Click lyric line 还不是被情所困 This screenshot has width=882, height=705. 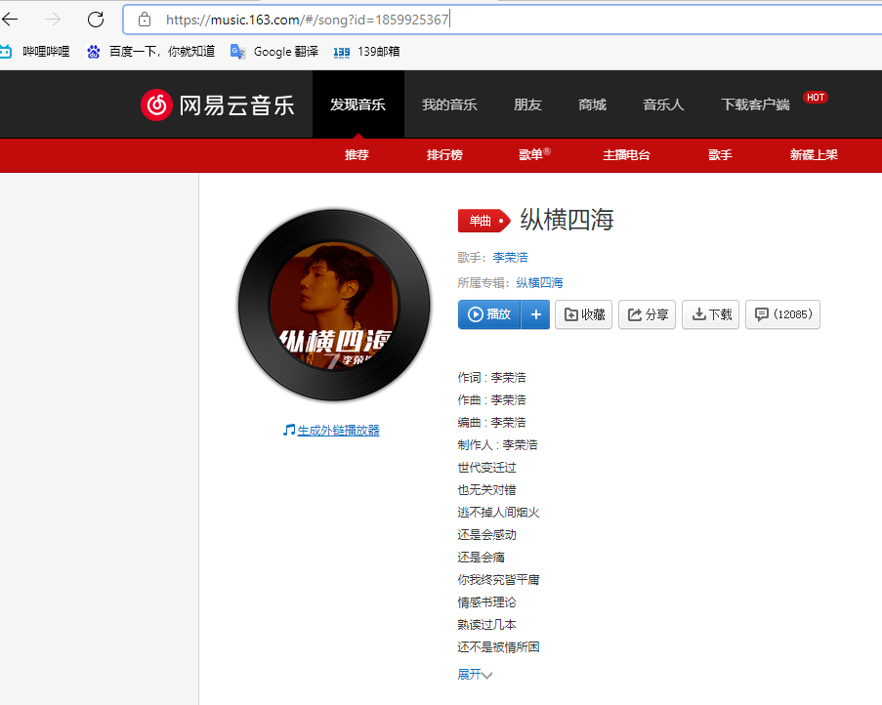(x=498, y=647)
